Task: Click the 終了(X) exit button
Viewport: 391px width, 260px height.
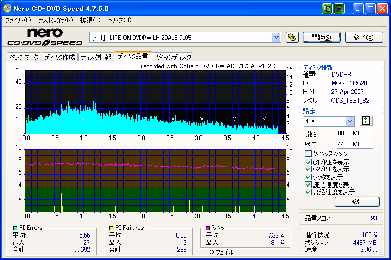Action: coord(364,38)
